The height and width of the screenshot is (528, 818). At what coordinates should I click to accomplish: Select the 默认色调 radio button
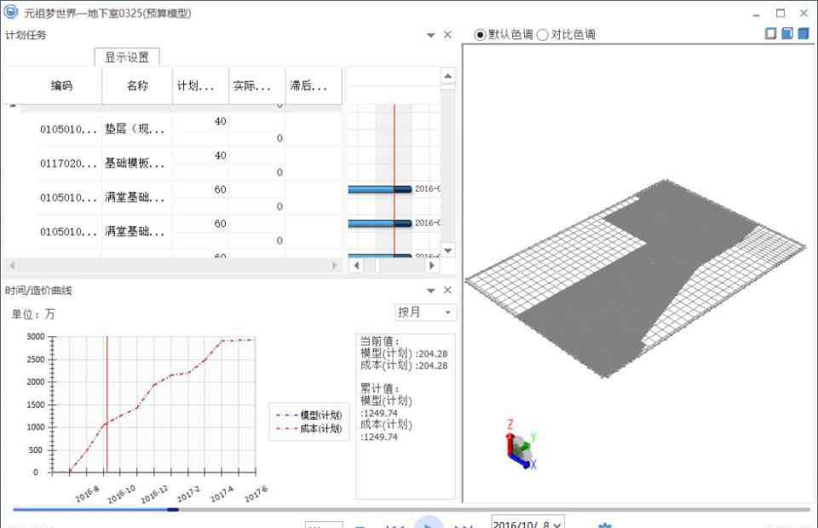click(x=480, y=35)
